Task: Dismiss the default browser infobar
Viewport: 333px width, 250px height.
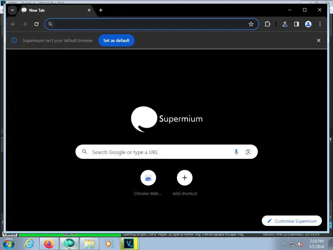Action: pyautogui.click(x=319, y=40)
